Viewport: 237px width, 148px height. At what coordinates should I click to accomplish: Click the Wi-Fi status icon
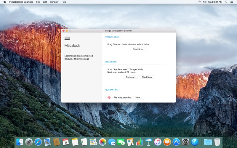199,2
